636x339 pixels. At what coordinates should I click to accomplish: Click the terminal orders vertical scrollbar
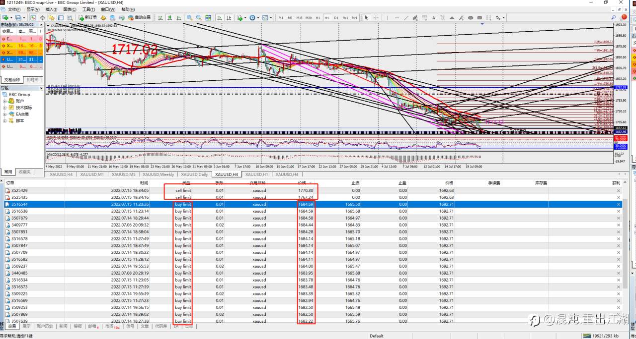tap(626, 243)
